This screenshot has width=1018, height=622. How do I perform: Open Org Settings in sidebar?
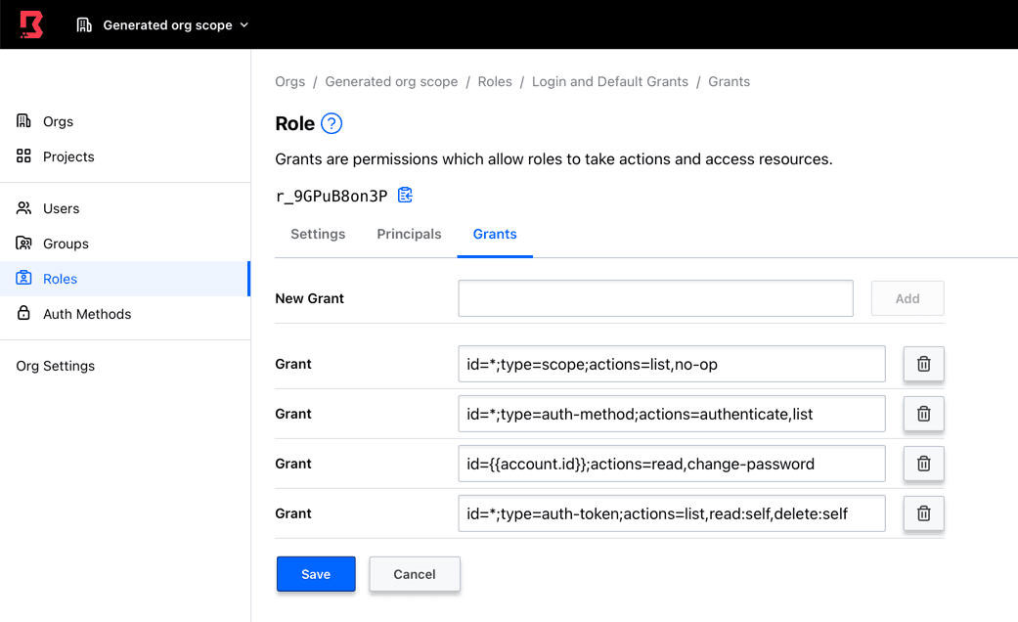pos(56,366)
